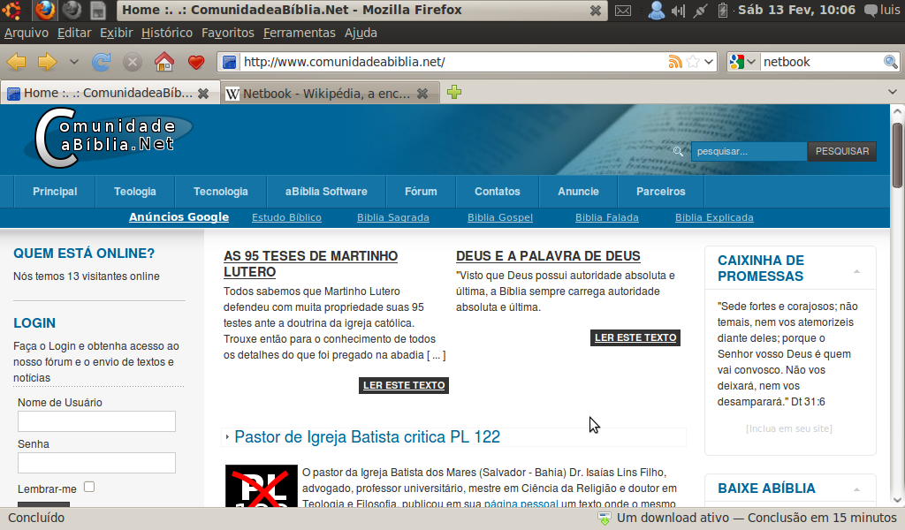Image resolution: width=905 pixels, height=530 pixels.
Task: Reload the current page
Action: coord(102,62)
